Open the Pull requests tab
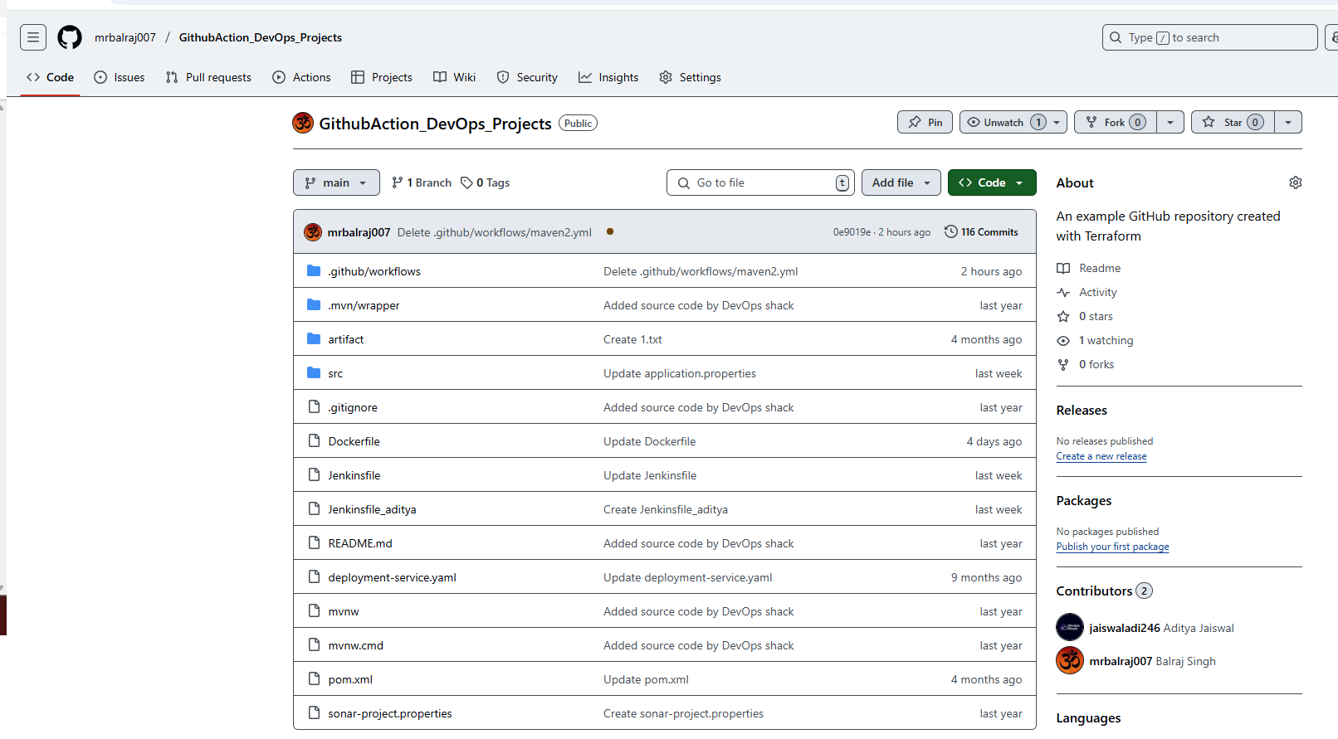Screen dimensions: 1338x739 [208, 77]
